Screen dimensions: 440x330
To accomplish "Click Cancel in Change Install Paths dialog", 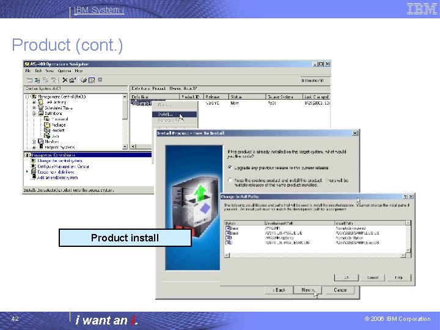I will (x=373, y=277).
